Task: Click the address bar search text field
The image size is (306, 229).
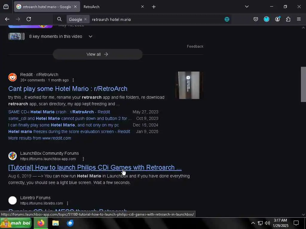Action: click(x=156, y=19)
